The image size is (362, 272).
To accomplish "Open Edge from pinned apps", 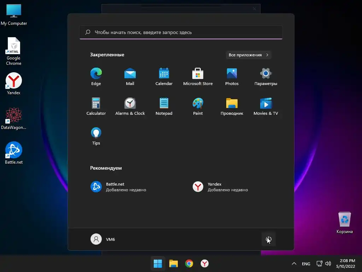I will 96,77.
